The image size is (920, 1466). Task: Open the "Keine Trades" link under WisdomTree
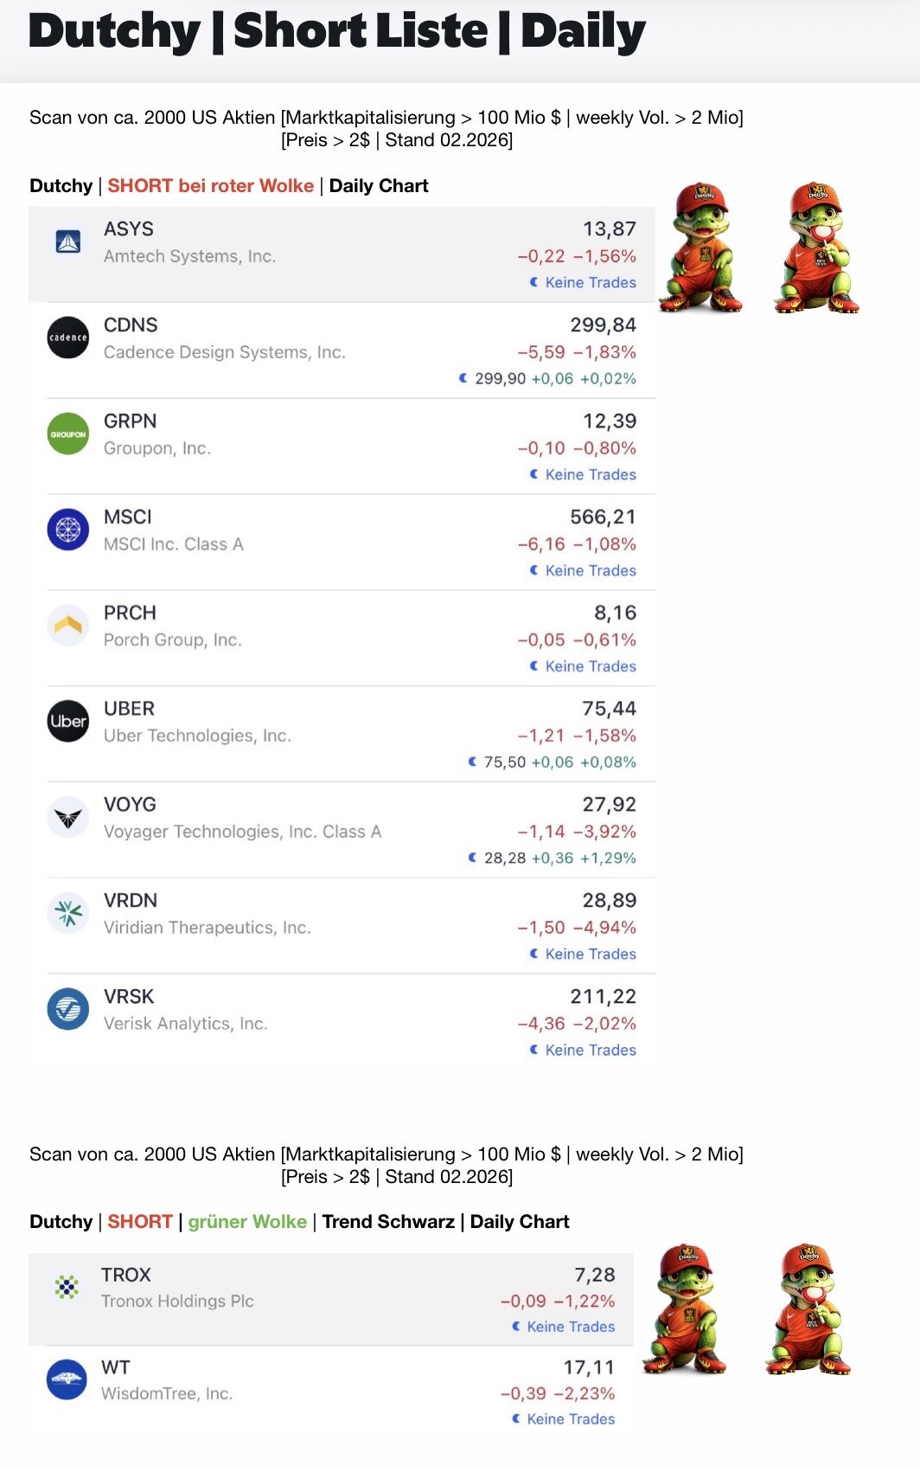click(571, 1419)
